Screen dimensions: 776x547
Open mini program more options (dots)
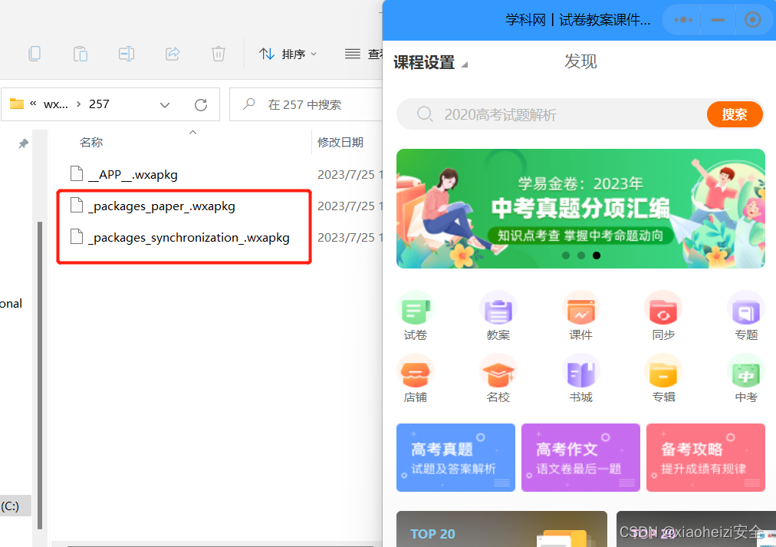[683, 20]
